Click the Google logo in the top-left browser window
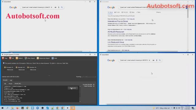Viewport: 196px width, 110px height. pyautogui.click(x=13, y=7)
